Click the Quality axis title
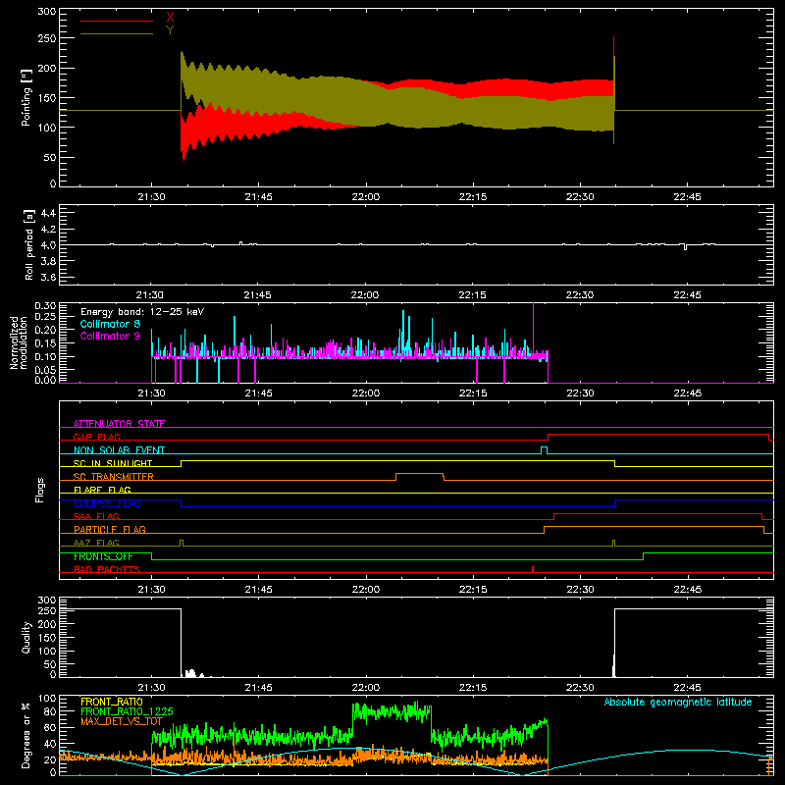 (26, 637)
